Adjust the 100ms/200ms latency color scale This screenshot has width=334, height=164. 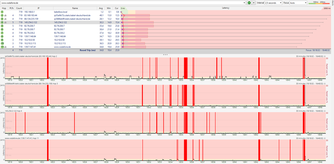pyautogui.click(x=320, y=3)
